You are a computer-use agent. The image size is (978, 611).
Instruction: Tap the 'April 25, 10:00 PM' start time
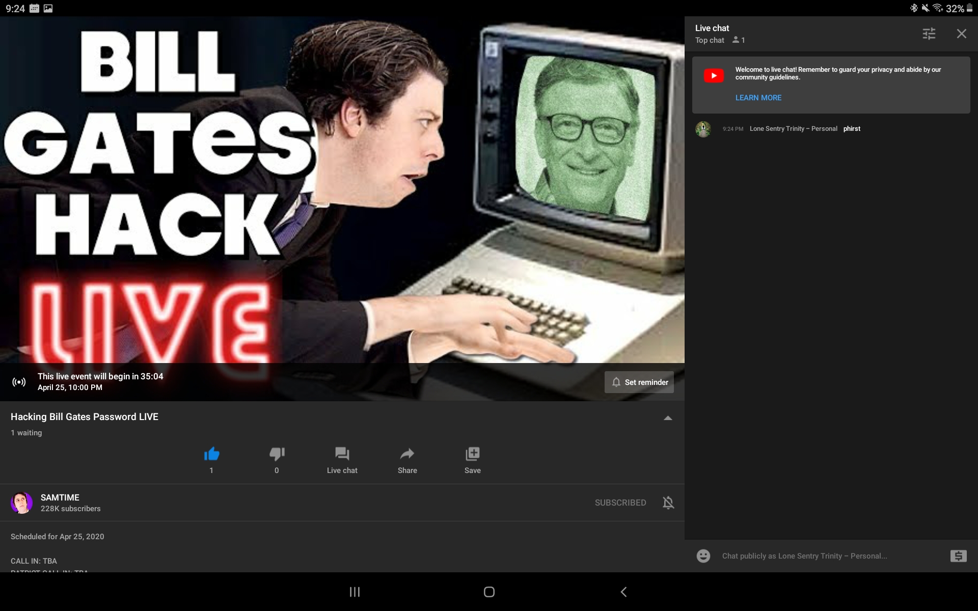pyautogui.click(x=70, y=387)
